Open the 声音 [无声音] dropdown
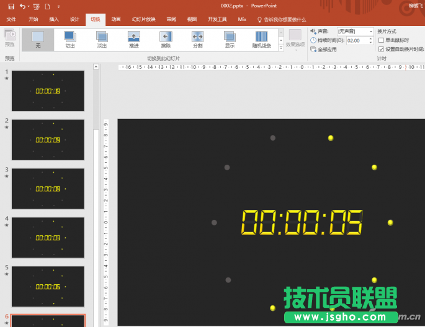 355,32
